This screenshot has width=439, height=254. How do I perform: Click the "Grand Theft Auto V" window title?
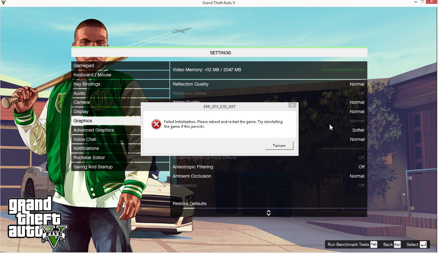pyautogui.click(x=219, y=3)
